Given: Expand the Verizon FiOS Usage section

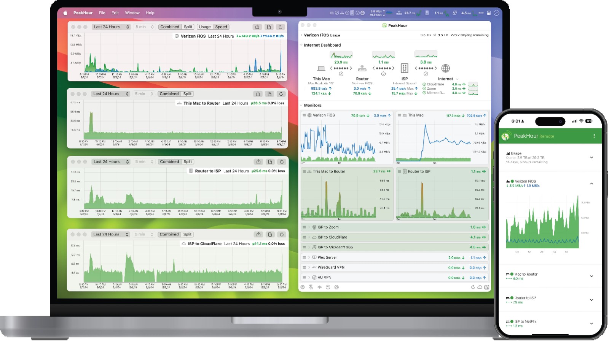Looking at the screenshot, I should coord(301,35).
